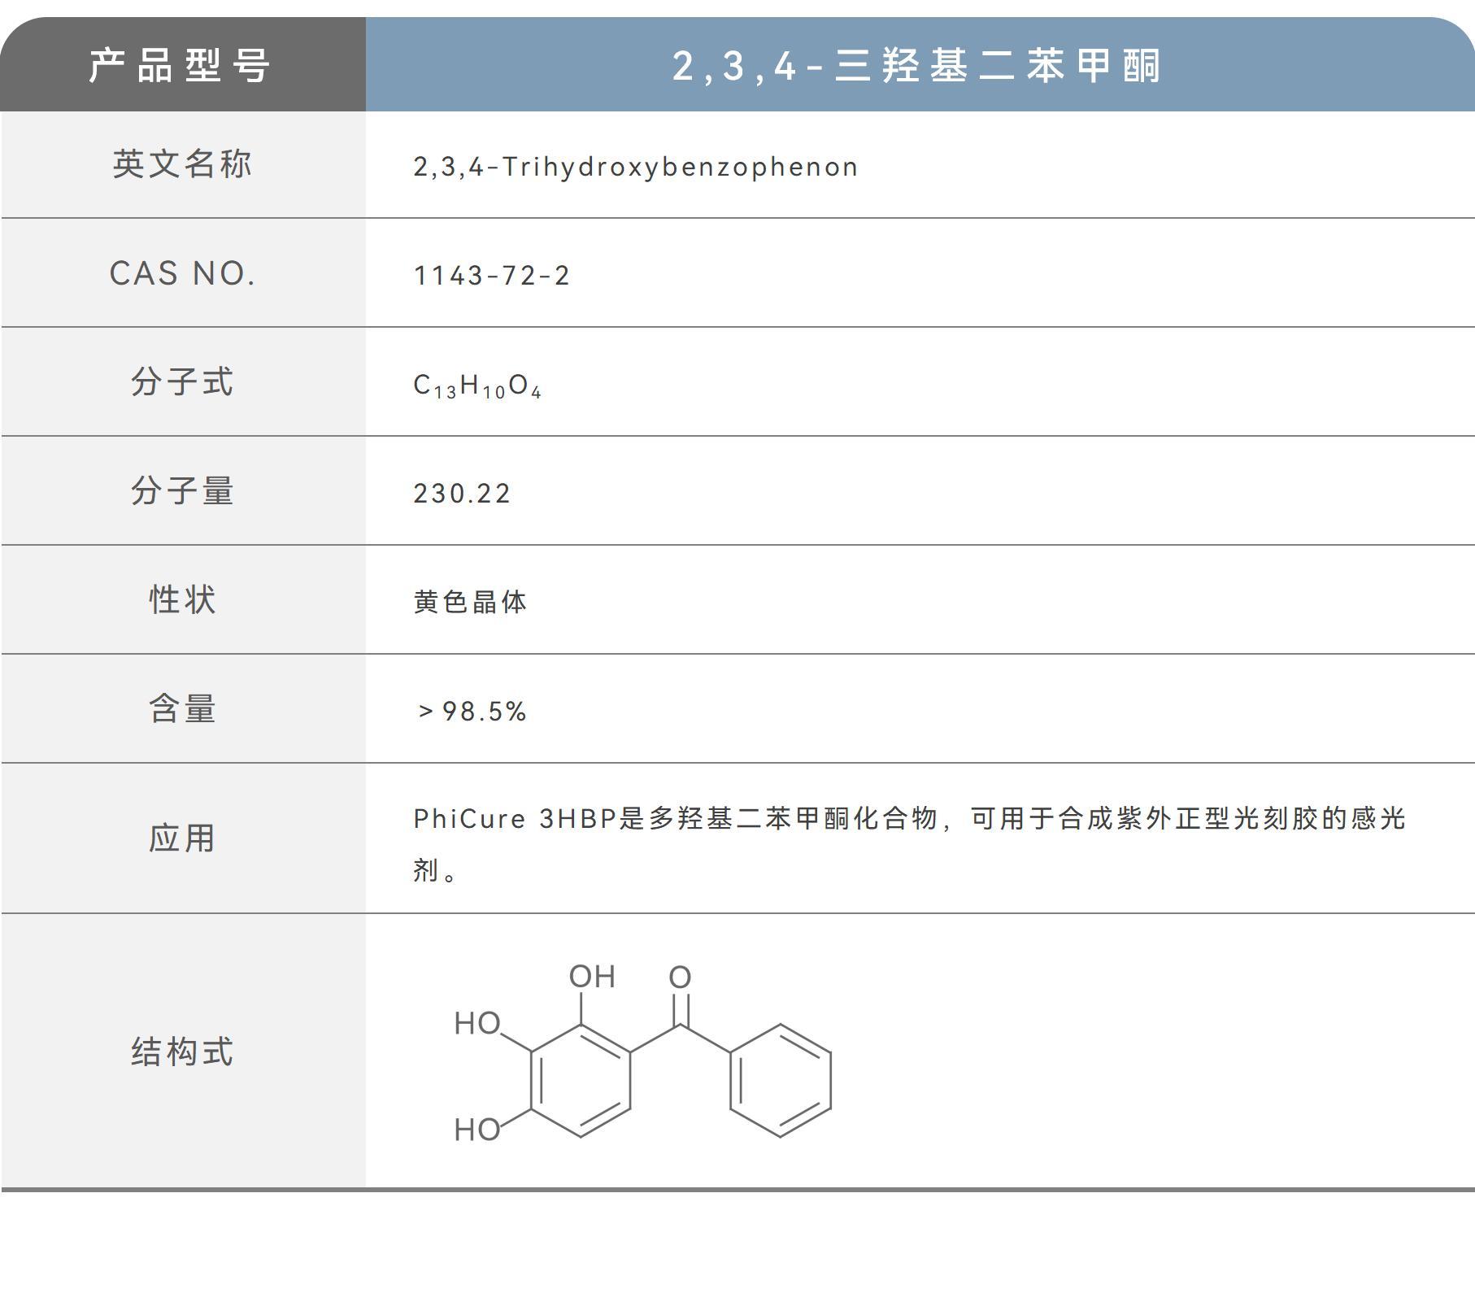Select the product title 2,3,4-三羟基二苯甲酮
This screenshot has height=1302, width=1475.
pos(919,67)
